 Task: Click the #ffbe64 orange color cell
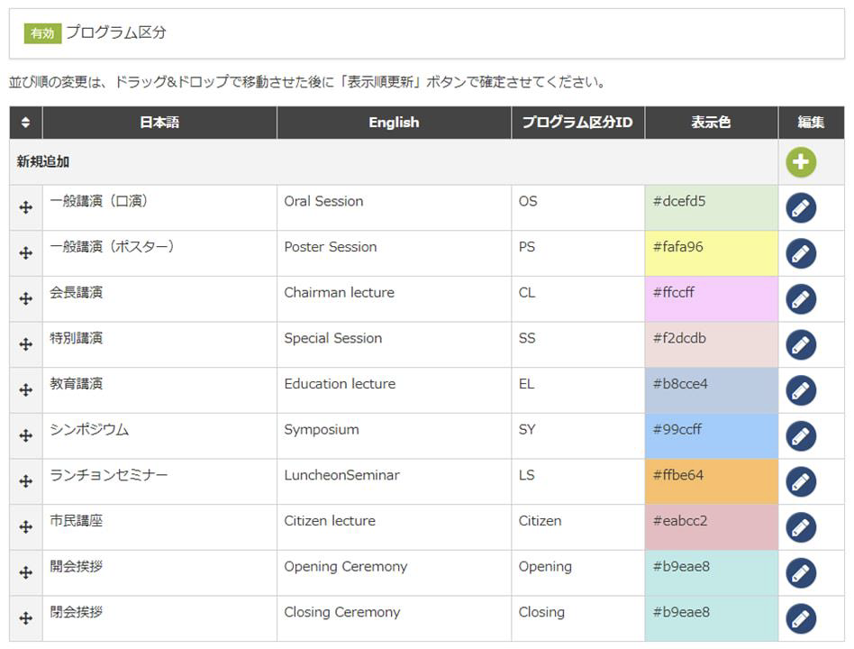711,482
